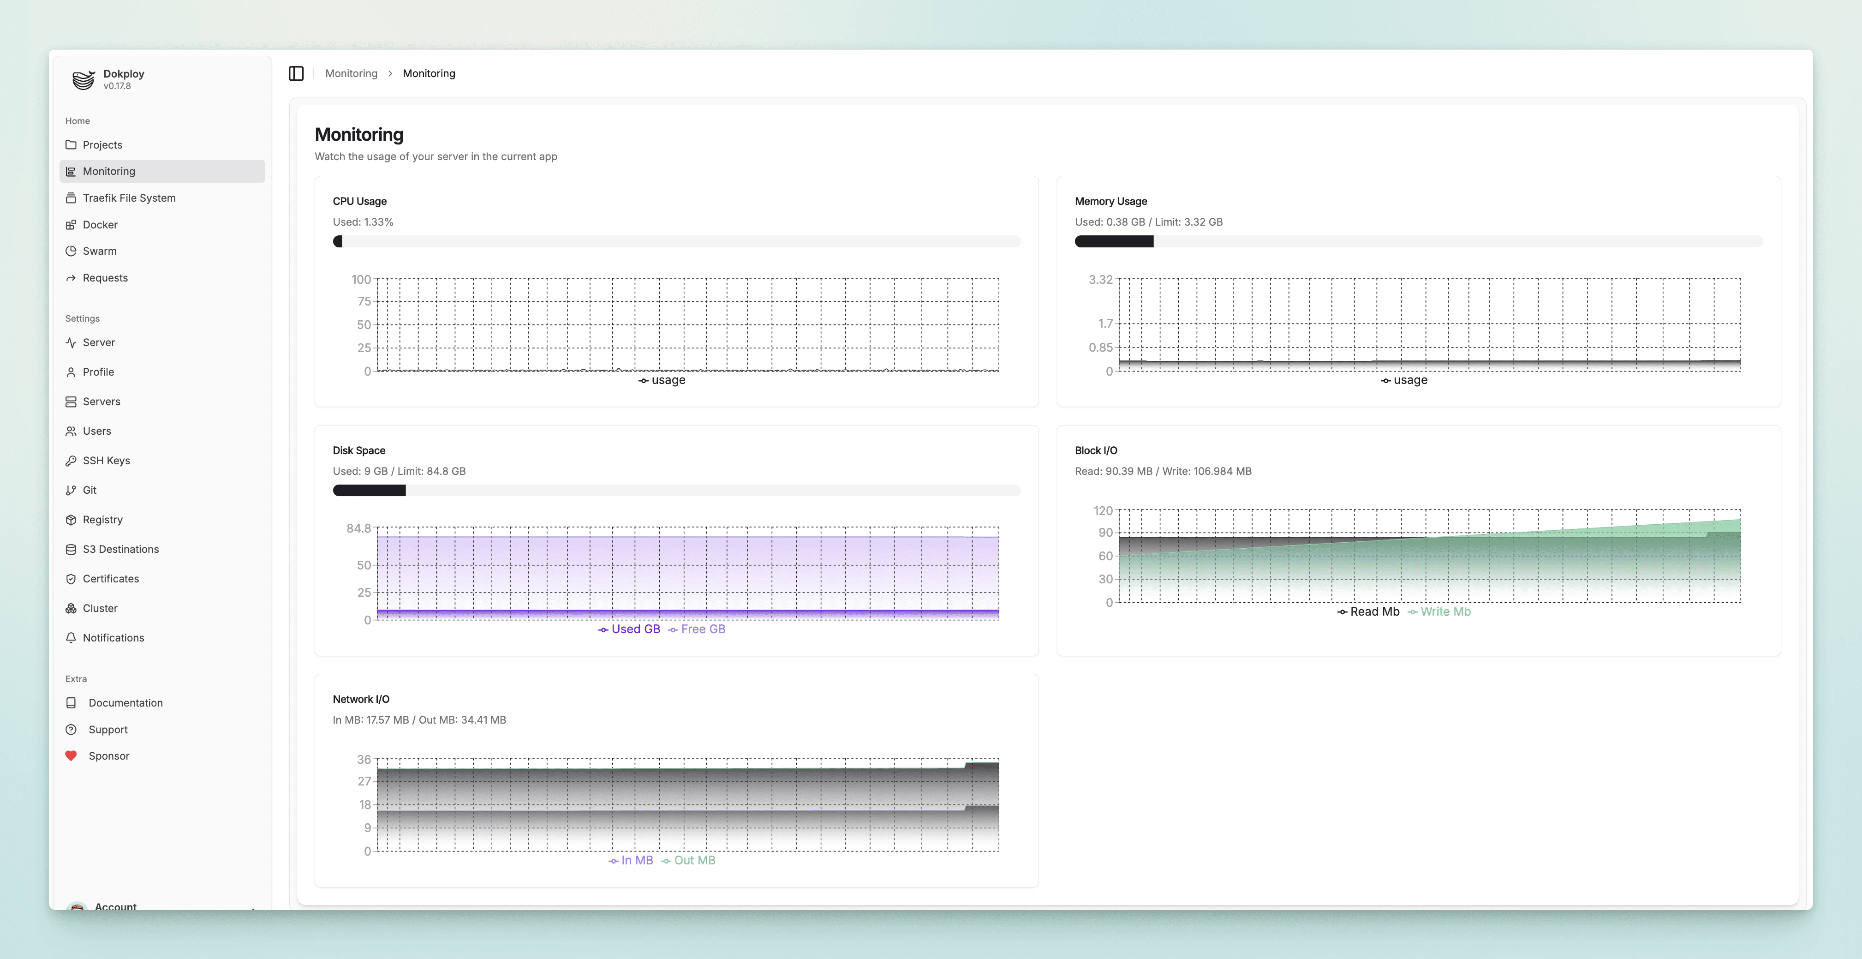Image resolution: width=1862 pixels, height=959 pixels.
Task: Click the Dokploy logo icon
Action: [83, 79]
